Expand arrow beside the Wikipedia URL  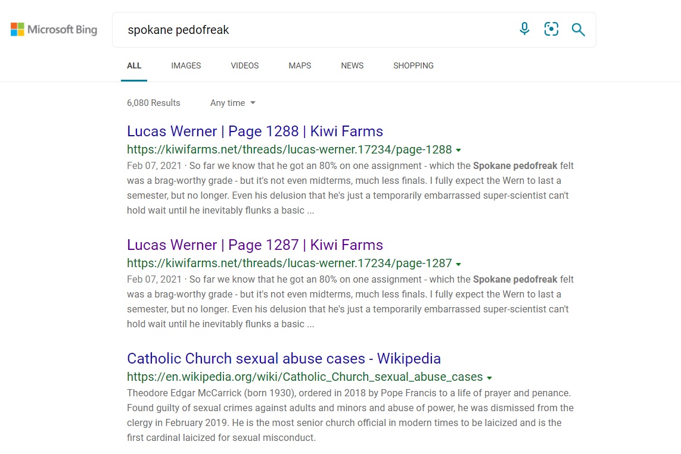[490, 378]
